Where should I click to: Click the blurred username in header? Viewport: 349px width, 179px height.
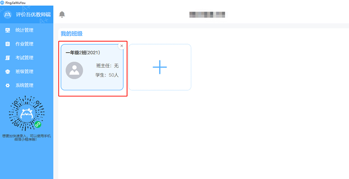tap(207, 14)
